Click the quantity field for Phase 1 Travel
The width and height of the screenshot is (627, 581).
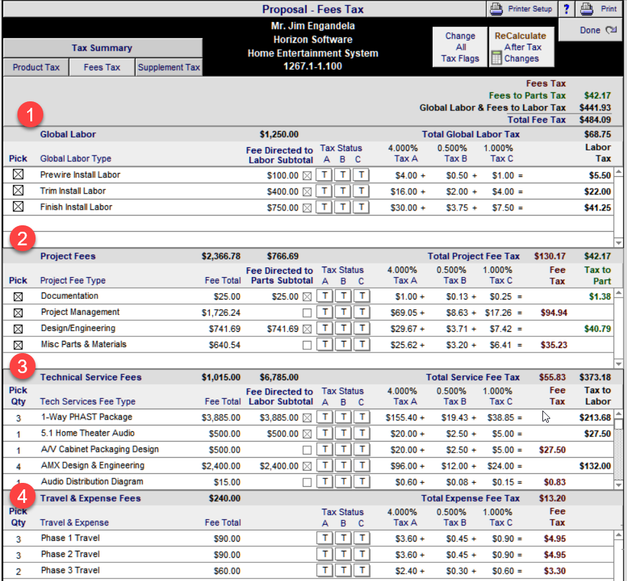(18, 540)
